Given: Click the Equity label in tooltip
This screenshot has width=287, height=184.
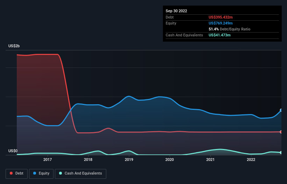Looking at the screenshot, I should click(x=171, y=23).
